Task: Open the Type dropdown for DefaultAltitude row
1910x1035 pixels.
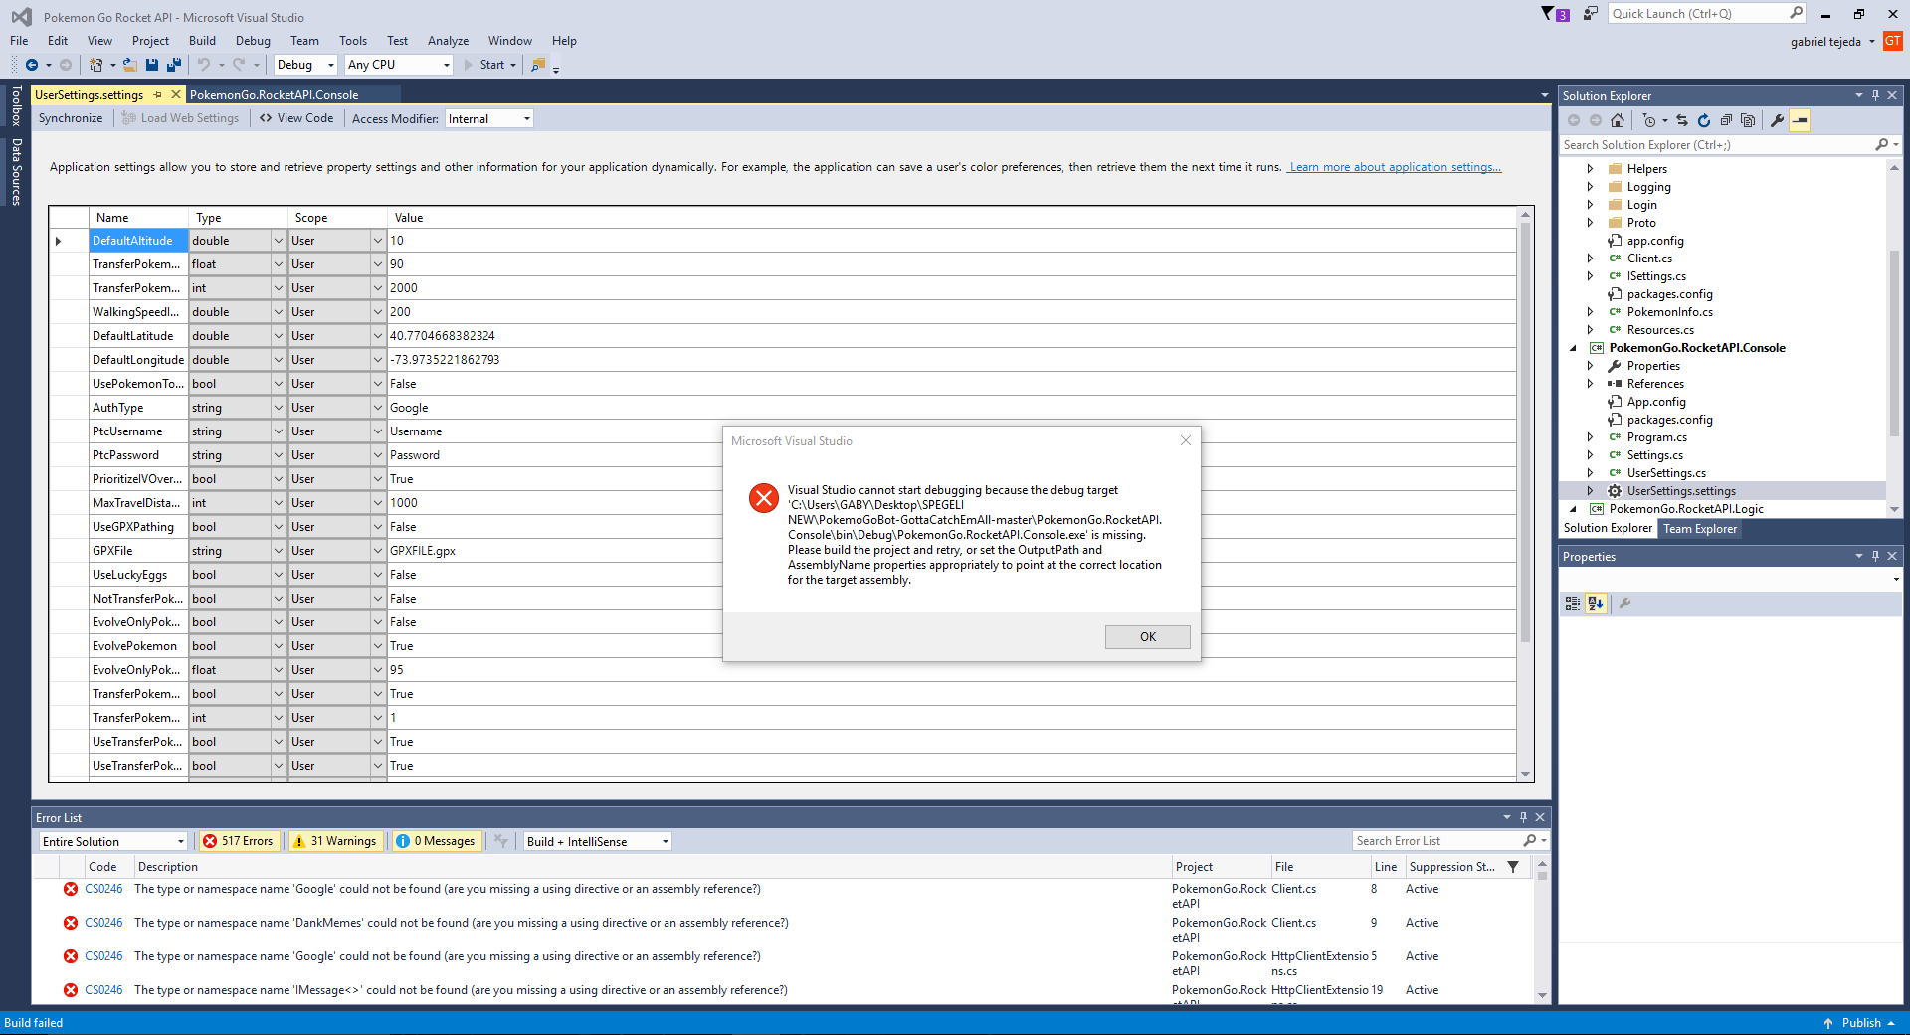Action: pyautogui.click(x=279, y=241)
